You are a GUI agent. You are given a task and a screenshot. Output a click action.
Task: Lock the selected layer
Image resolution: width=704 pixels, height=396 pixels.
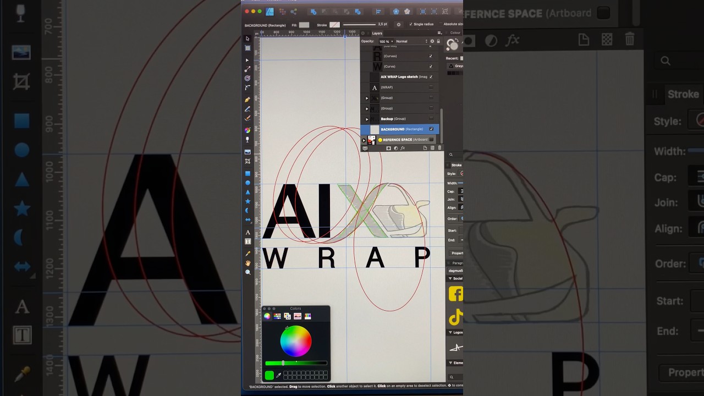tap(438, 41)
